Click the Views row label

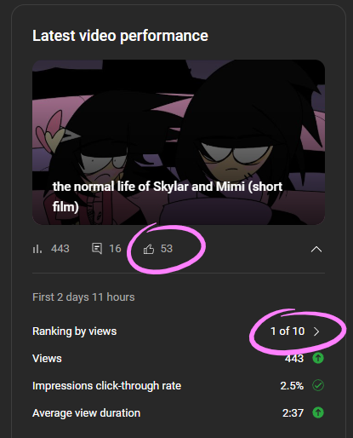click(x=47, y=359)
